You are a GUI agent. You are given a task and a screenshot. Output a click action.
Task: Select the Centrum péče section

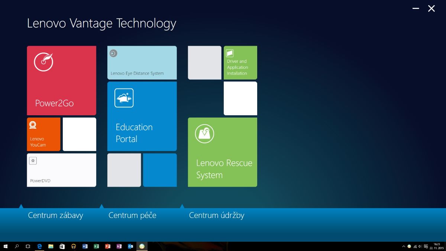coord(132,215)
